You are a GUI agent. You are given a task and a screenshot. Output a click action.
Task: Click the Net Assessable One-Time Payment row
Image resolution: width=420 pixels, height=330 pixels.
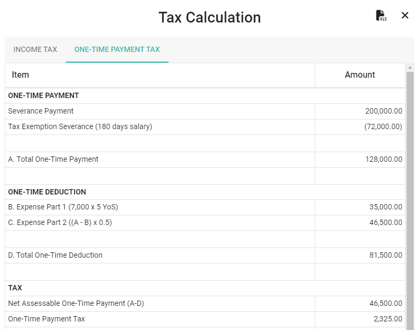tap(205, 304)
